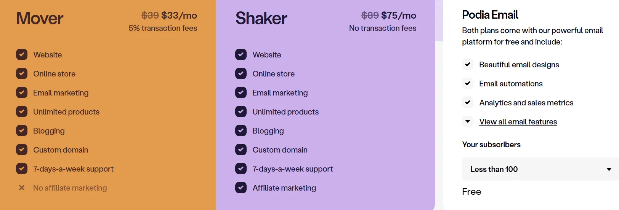Click Email marketing checkbox in the Mover plan

click(x=22, y=92)
